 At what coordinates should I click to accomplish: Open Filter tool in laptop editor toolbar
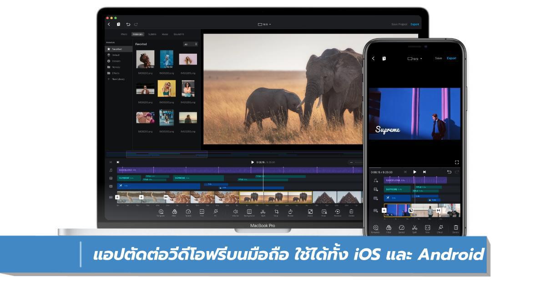click(174, 211)
